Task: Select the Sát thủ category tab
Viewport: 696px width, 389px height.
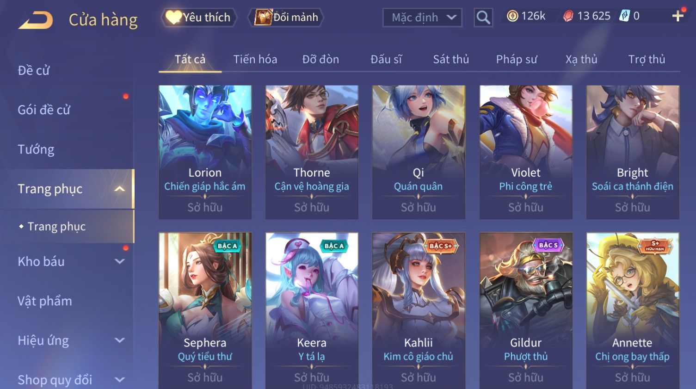Action: pyautogui.click(x=451, y=59)
